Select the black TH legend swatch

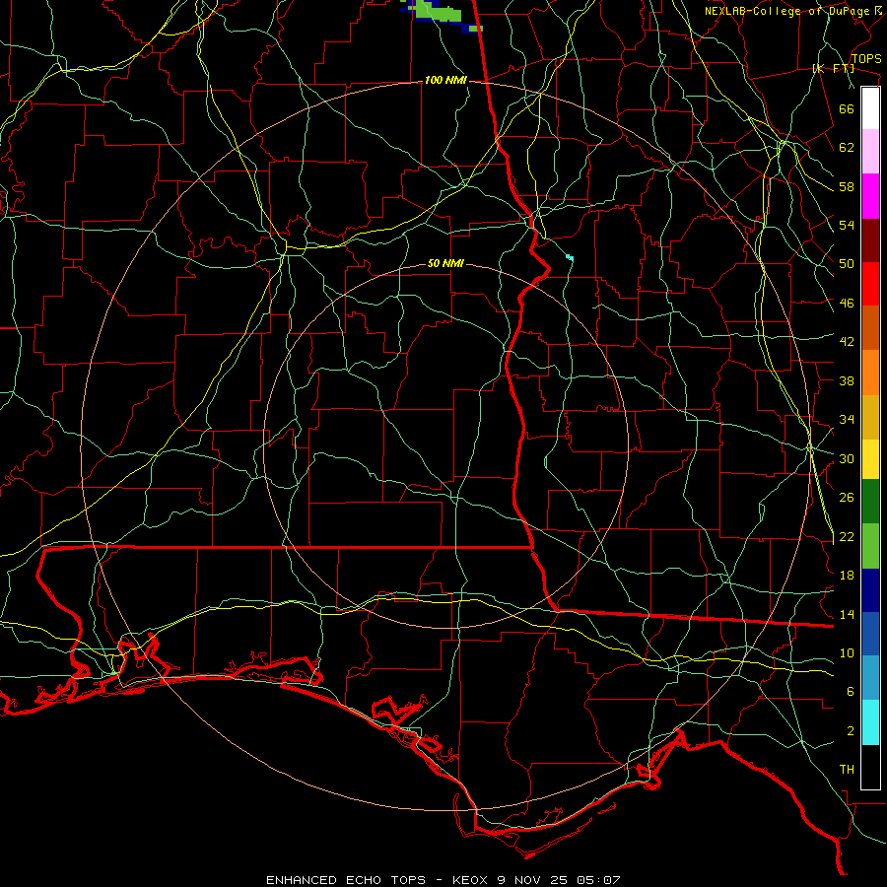point(870,767)
